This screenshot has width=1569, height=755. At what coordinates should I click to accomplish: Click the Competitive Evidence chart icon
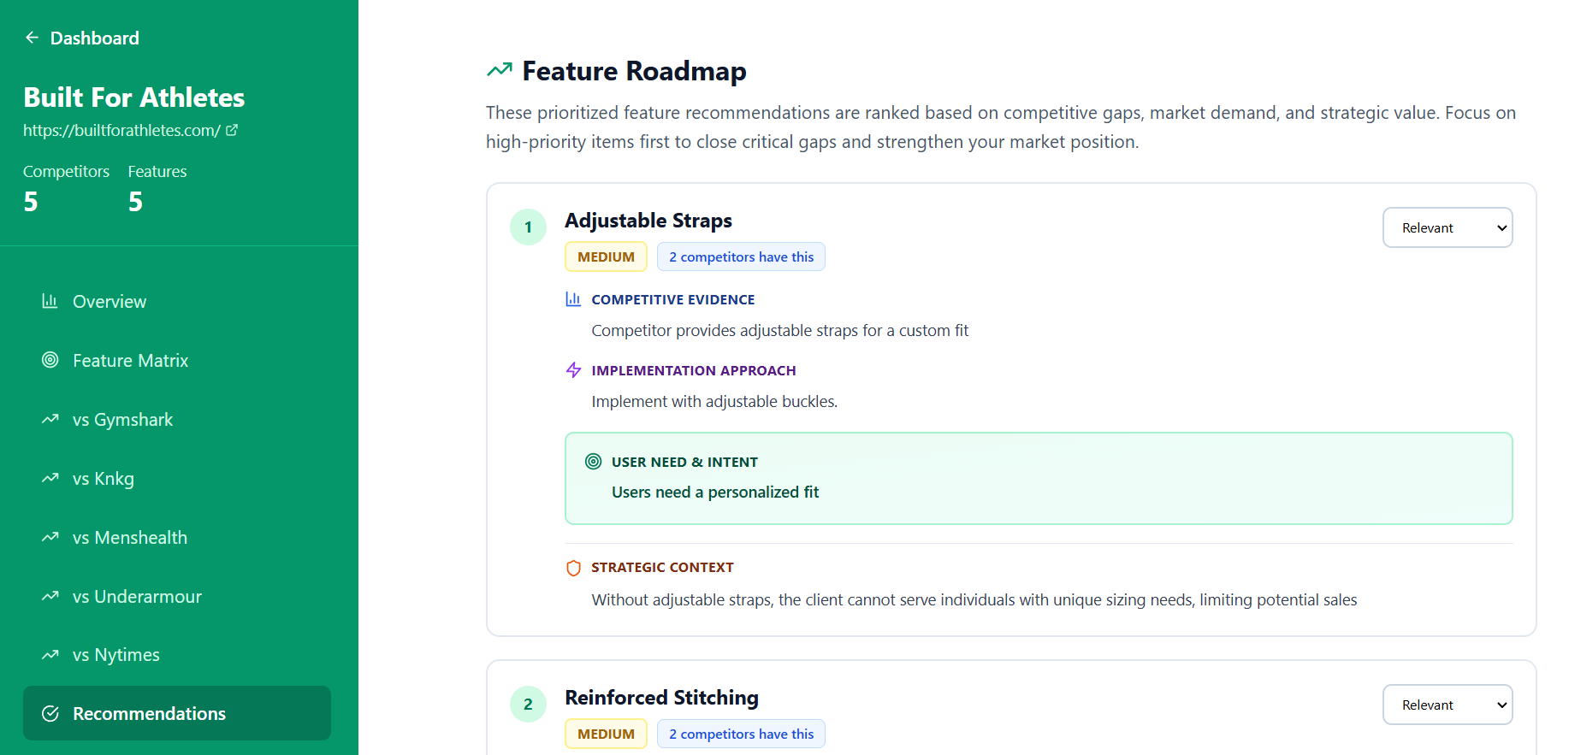point(572,298)
